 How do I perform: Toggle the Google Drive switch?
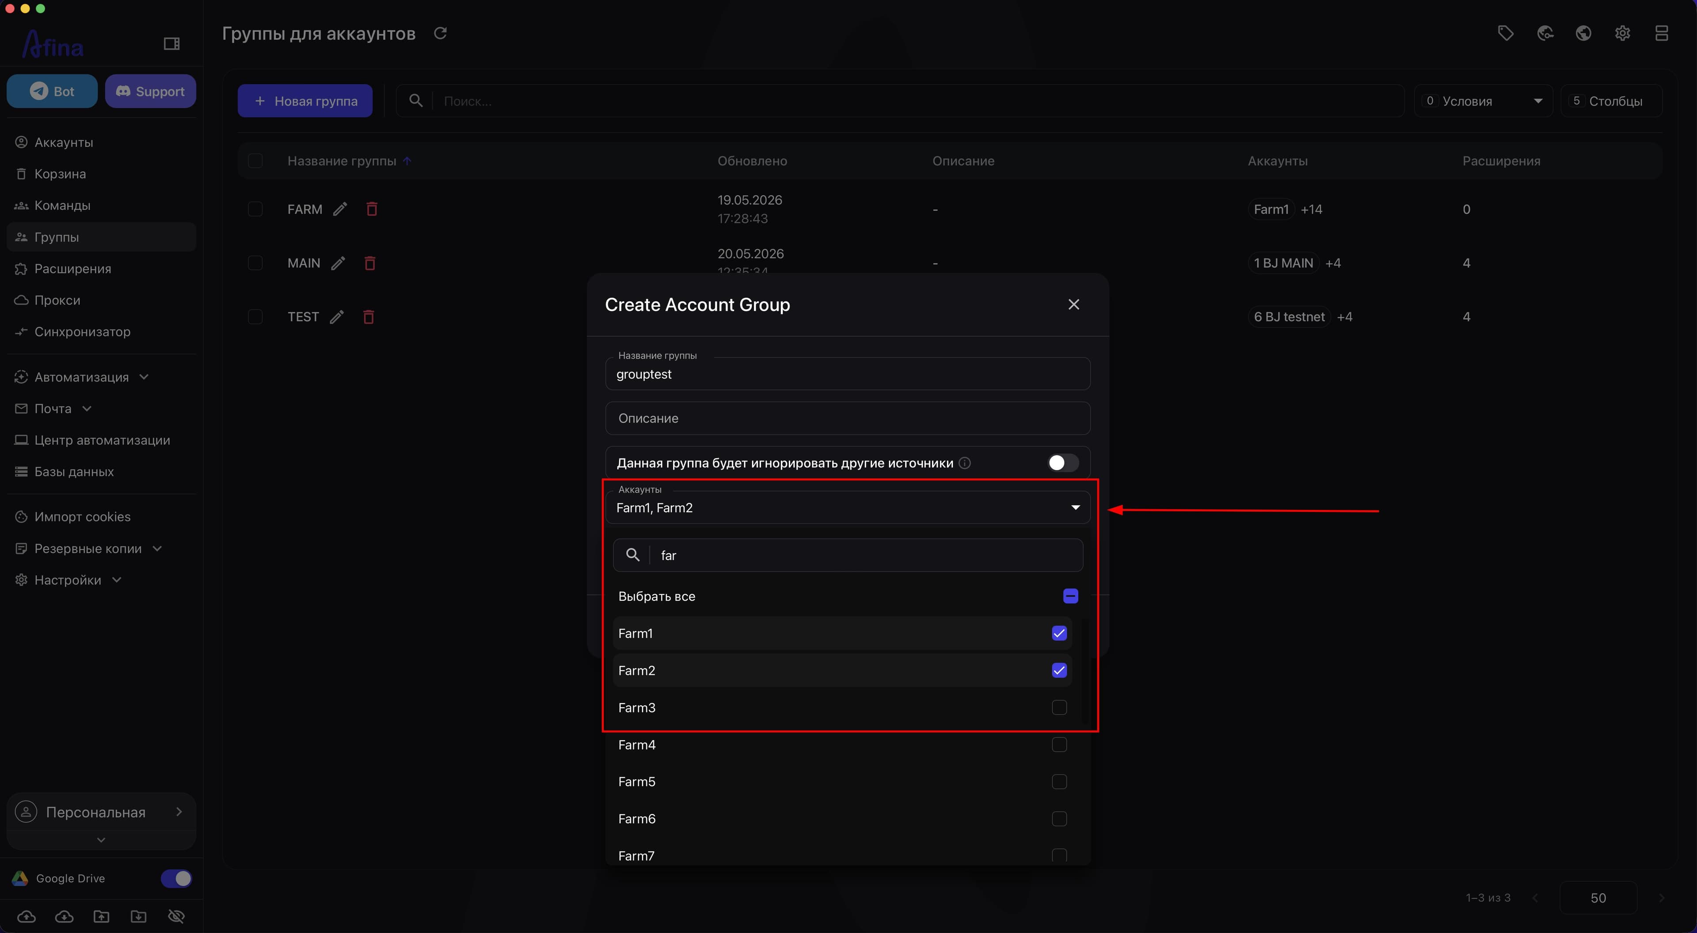(176, 878)
